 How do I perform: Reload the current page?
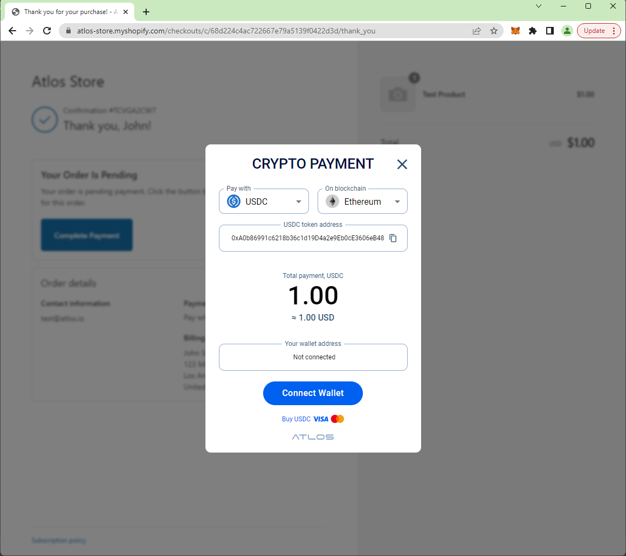[47, 31]
